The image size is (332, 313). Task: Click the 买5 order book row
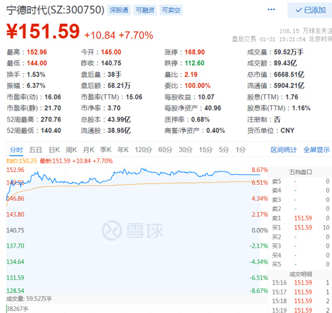(x=301, y=264)
